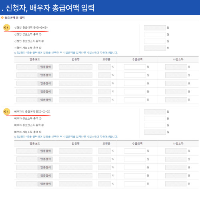Click the 신청자, 배우자 총급여액 입력 title

coord(50,8)
